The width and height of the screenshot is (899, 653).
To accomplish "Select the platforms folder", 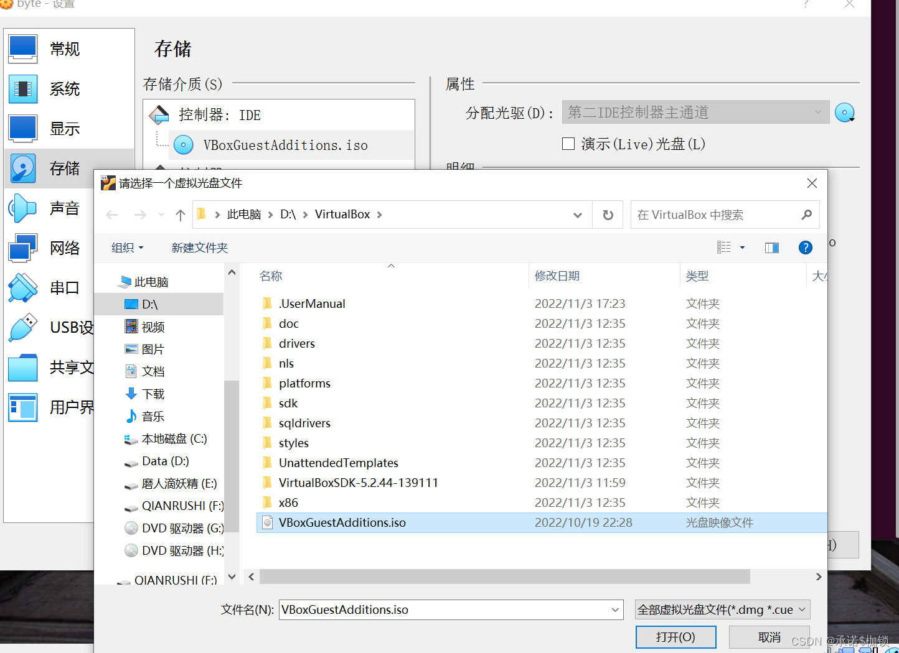I will click(304, 383).
